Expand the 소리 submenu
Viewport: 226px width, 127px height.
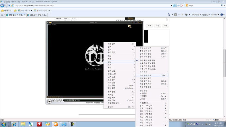120,65
